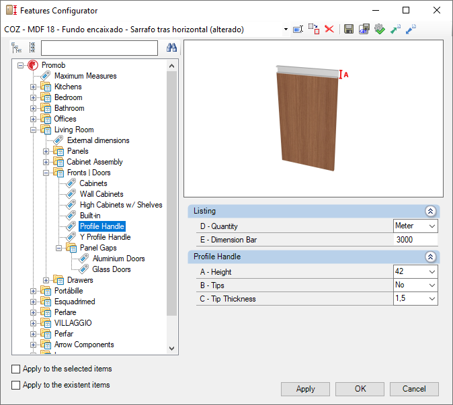Click the binoculars search icon
This screenshot has height=405, width=453.
(x=171, y=47)
